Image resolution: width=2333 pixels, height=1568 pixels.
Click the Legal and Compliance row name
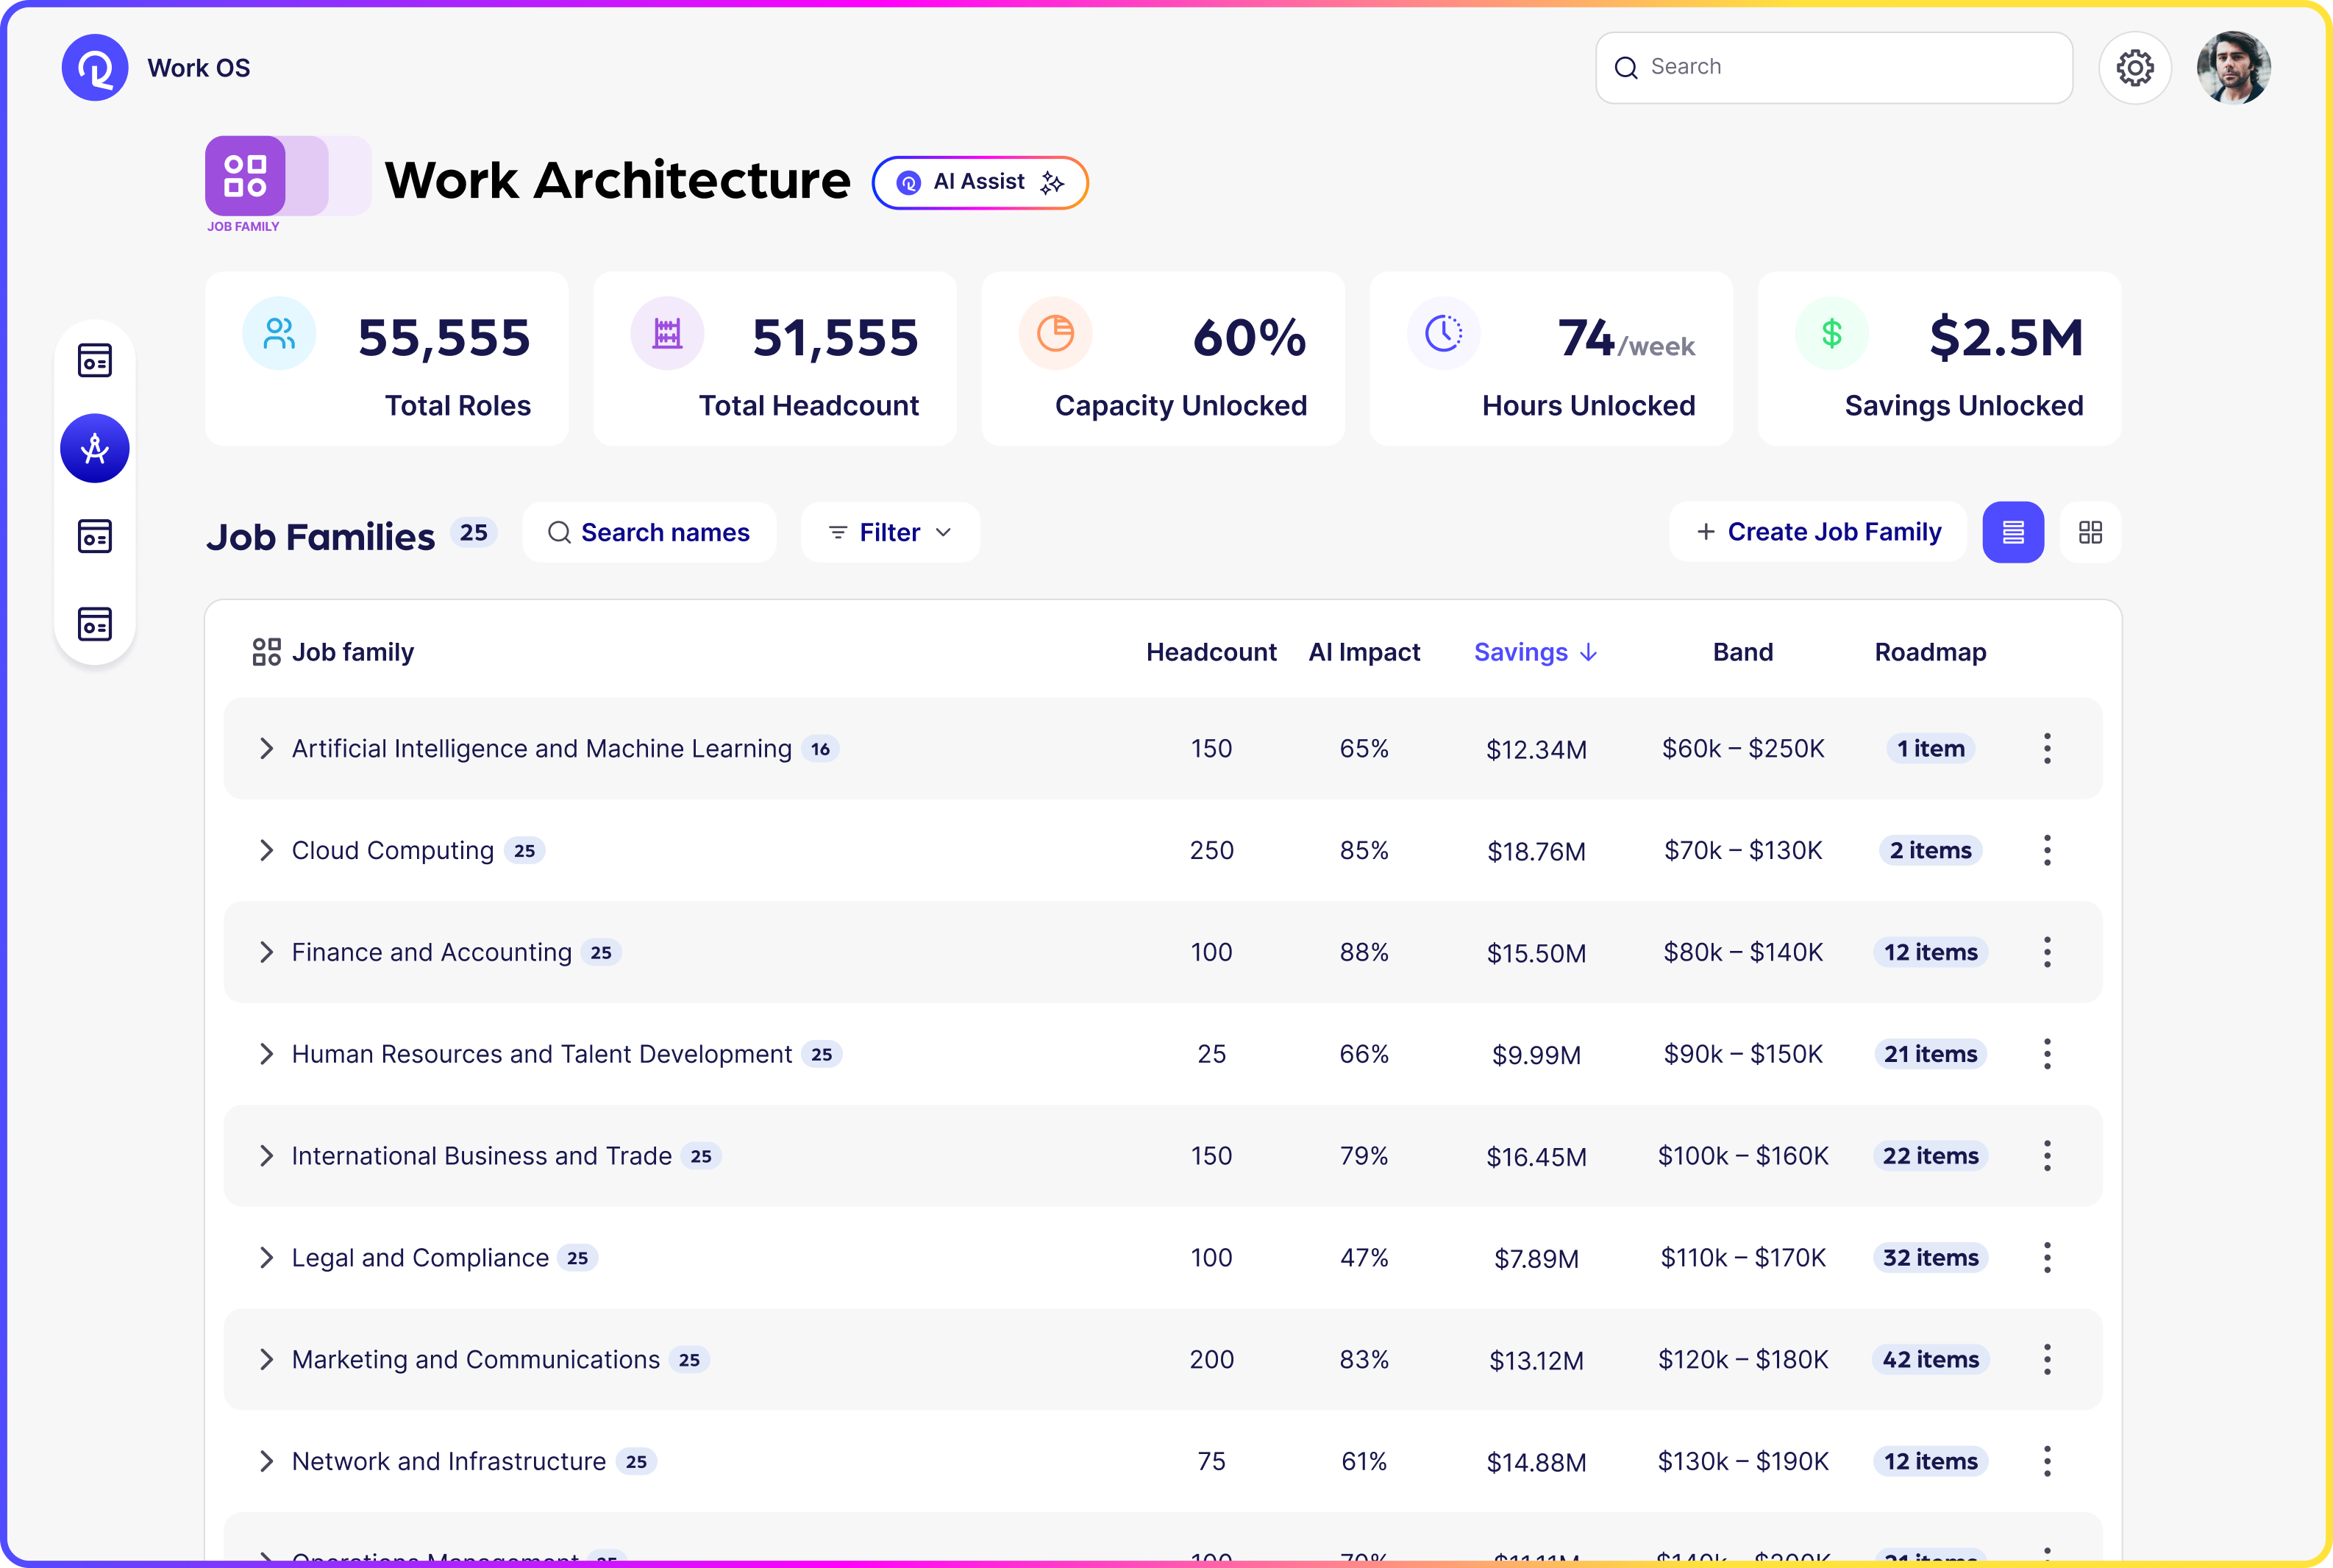coord(420,1258)
